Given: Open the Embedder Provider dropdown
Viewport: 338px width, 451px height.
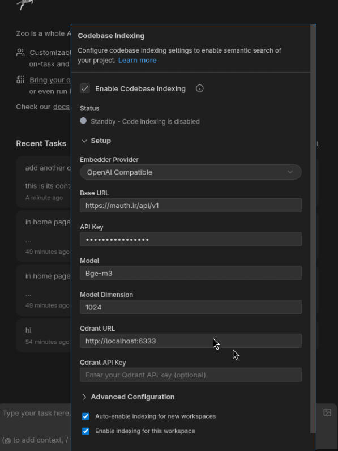Looking at the screenshot, I should click(191, 172).
